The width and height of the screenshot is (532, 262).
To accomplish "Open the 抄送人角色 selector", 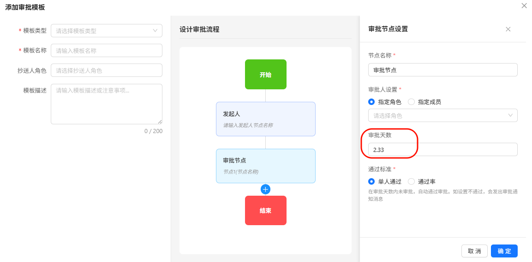I will pos(107,70).
